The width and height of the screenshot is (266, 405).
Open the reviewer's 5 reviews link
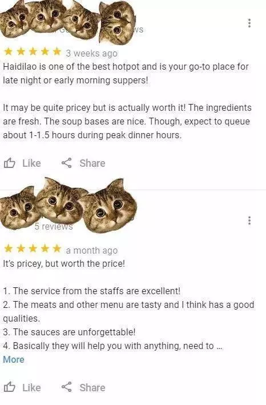point(54,226)
